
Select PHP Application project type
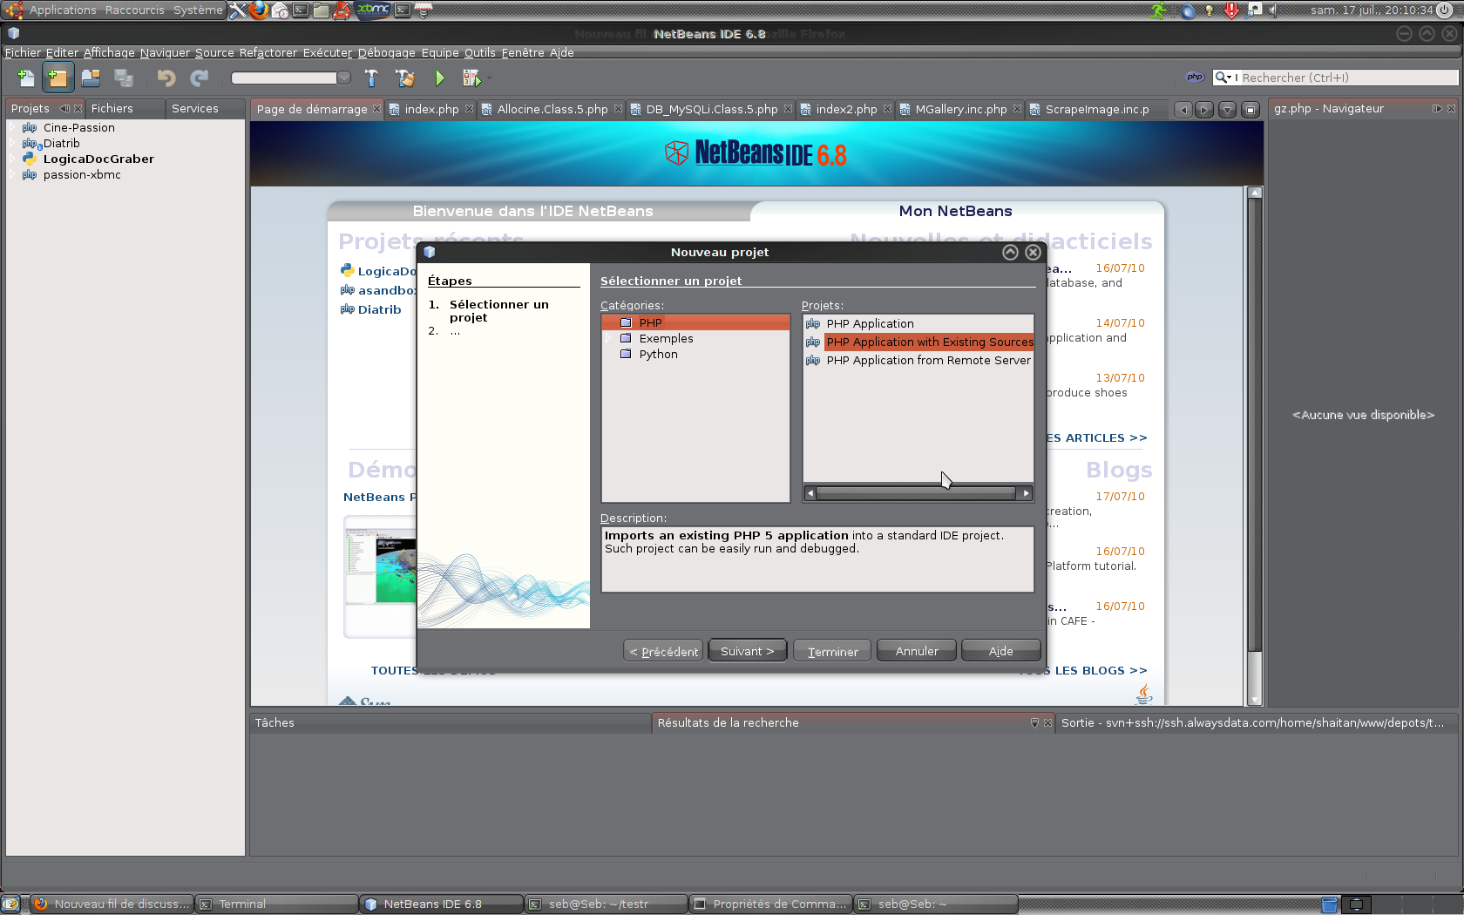[870, 323]
